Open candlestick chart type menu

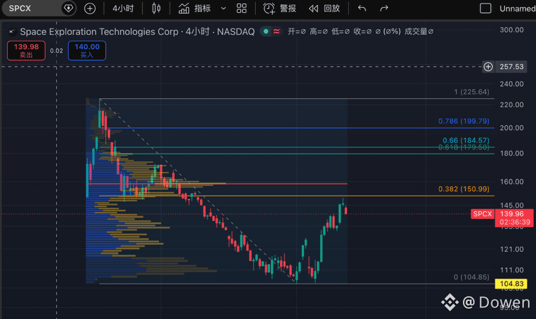156,8
